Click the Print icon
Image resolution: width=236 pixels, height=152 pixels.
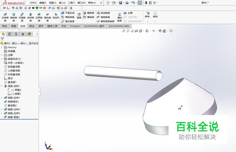point(127,3)
